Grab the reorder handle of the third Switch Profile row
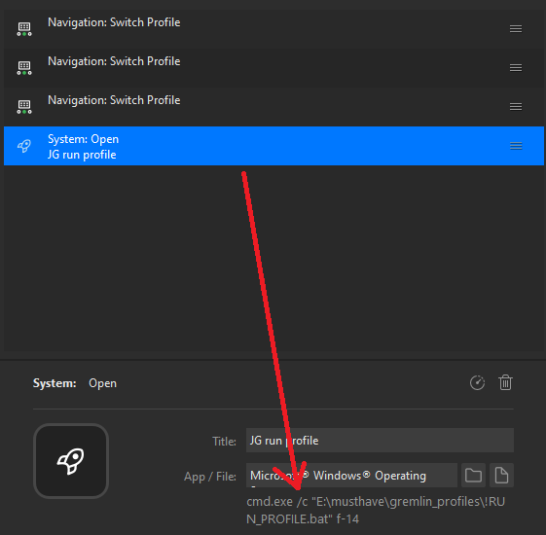 point(516,106)
